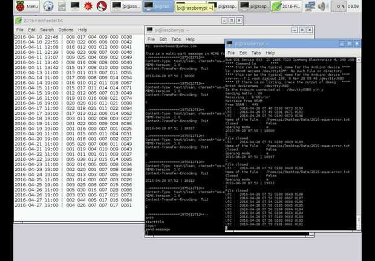Click '2016-04-28 07:52 | 19312' in middle terminal
This screenshot has width=375, height=261.
pos(170,181)
